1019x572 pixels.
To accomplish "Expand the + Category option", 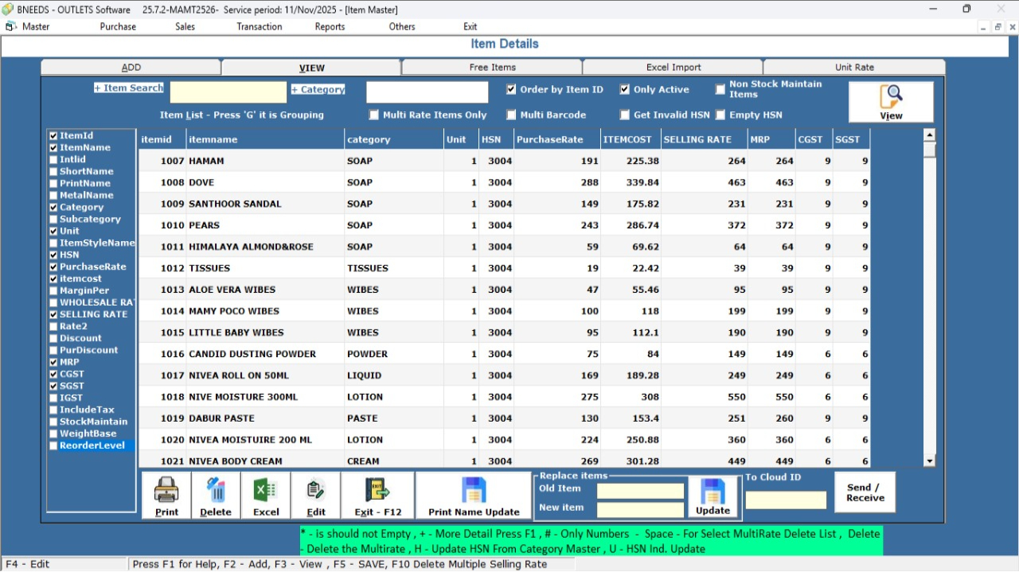I will [318, 90].
